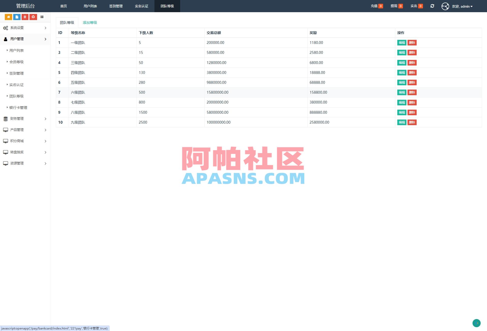The width and height of the screenshot is (487, 331).
Task: Select 签到管理 in the top navigation
Action: coord(116,6)
